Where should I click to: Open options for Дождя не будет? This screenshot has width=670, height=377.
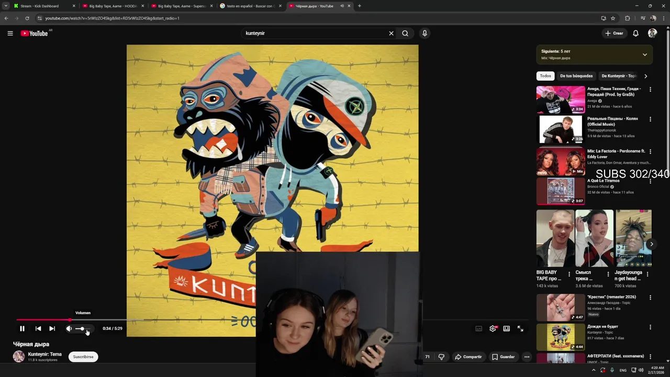[650, 327]
